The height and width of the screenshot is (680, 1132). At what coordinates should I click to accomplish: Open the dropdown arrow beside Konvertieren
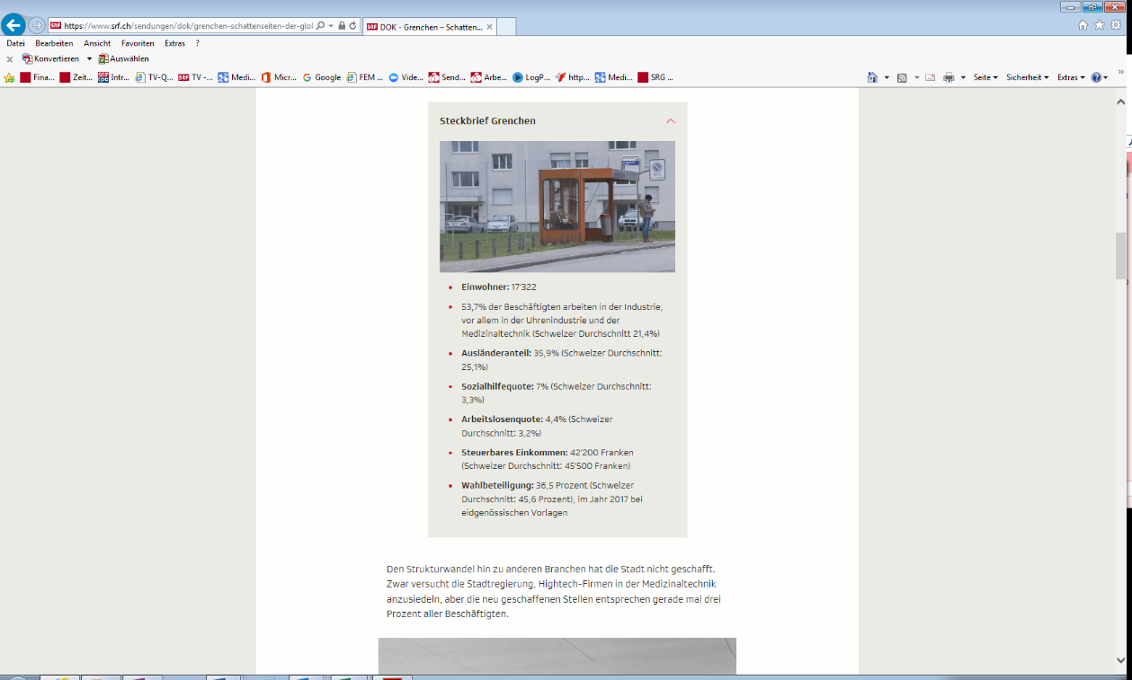tap(89, 58)
